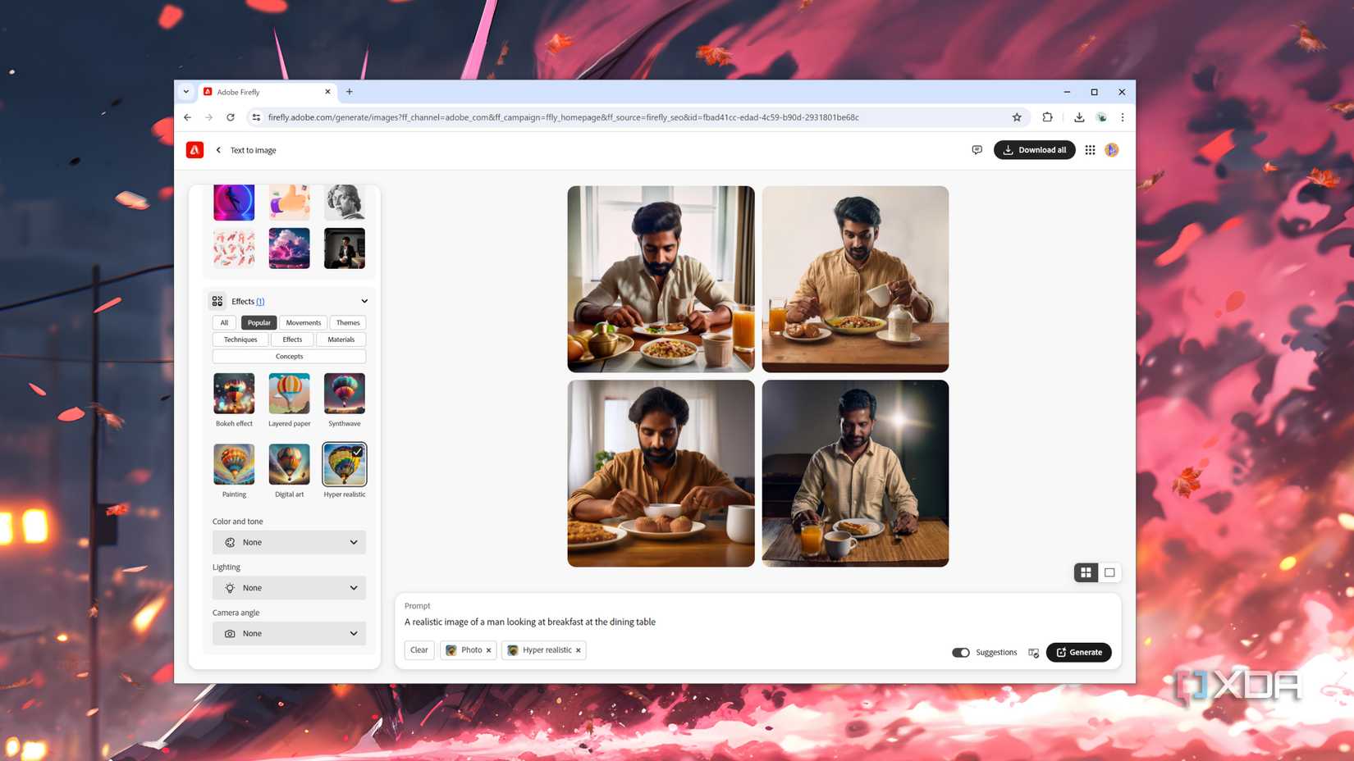The height and width of the screenshot is (761, 1354).
Task: Clear the prompt styles
Action: [x=419, y=650]
